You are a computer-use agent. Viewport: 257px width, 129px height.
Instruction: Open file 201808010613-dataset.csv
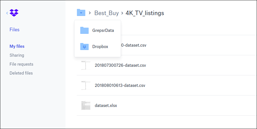(x=120, y=85)
